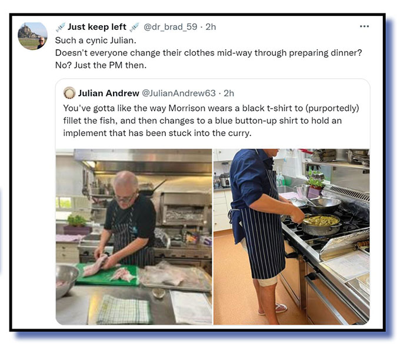
Task: Open the 'Just keep left' profile name
Action: tap(97, 27)
